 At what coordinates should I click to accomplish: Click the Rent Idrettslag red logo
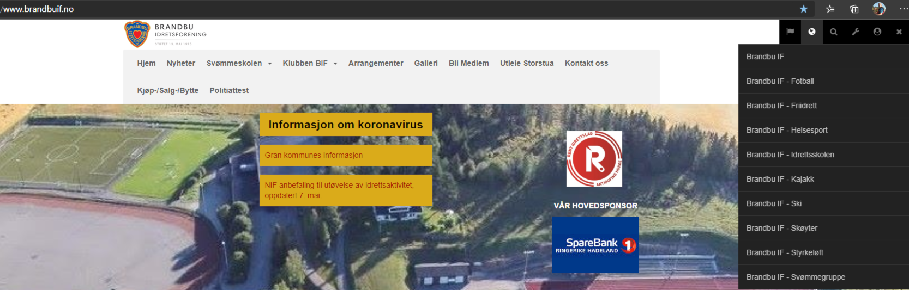[x=594, y=159]
